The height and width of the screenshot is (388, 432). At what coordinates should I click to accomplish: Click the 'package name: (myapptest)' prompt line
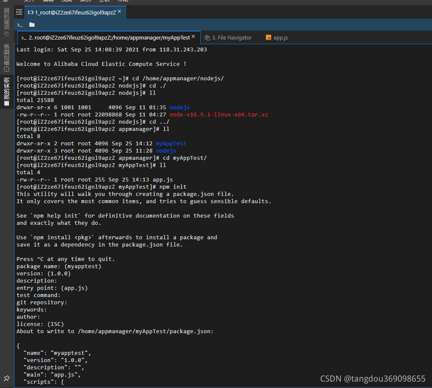[59, 266]
